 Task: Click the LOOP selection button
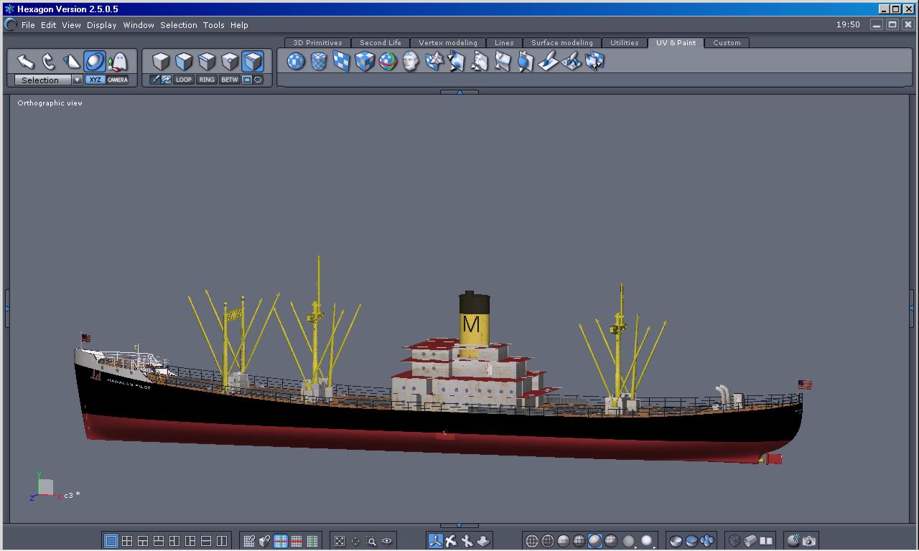[184, 80]
